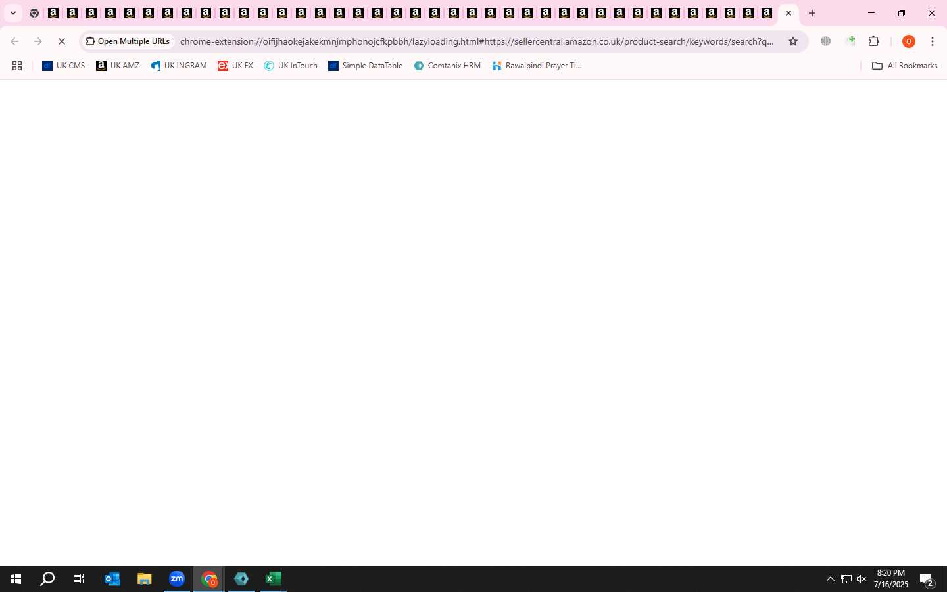Open the tab search dropdown arrow
This screenshot has height=592, width=947.
(12, 13)
